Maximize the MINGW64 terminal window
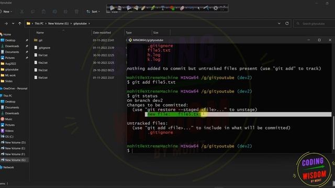This screenshot has height=188, width=335. 319,40
